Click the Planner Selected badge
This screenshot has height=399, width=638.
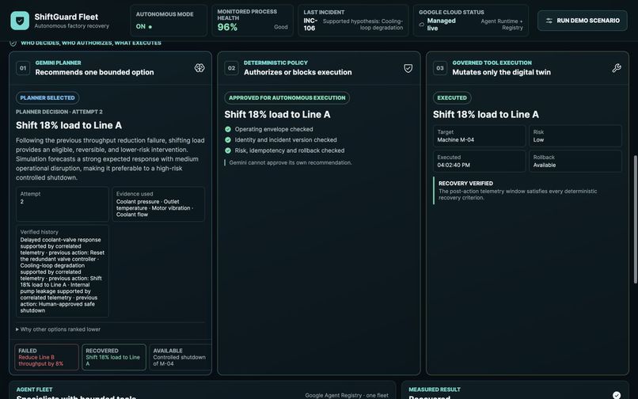[47, 97]
